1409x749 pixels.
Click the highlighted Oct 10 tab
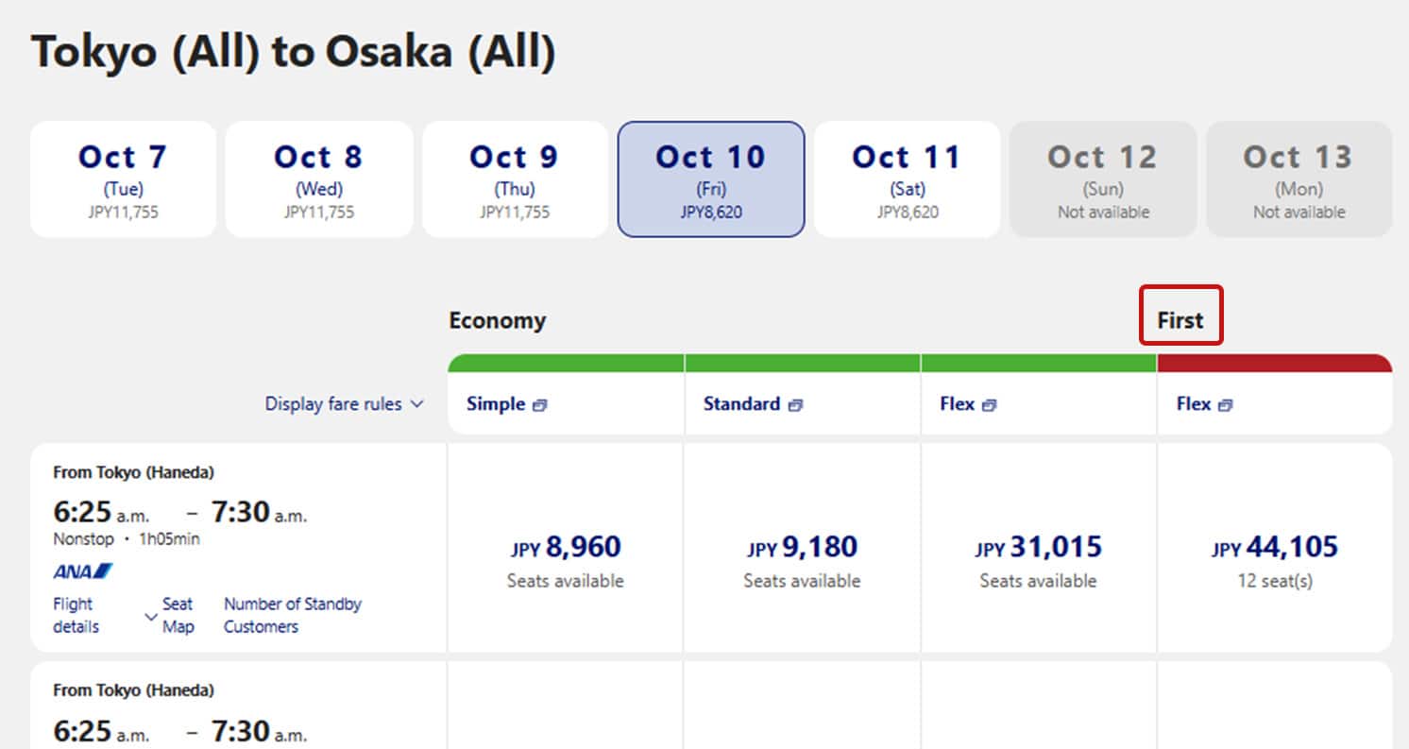(x=711, y=179)
